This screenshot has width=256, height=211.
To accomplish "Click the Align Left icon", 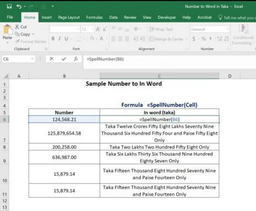I will click(x=113, y=39).
